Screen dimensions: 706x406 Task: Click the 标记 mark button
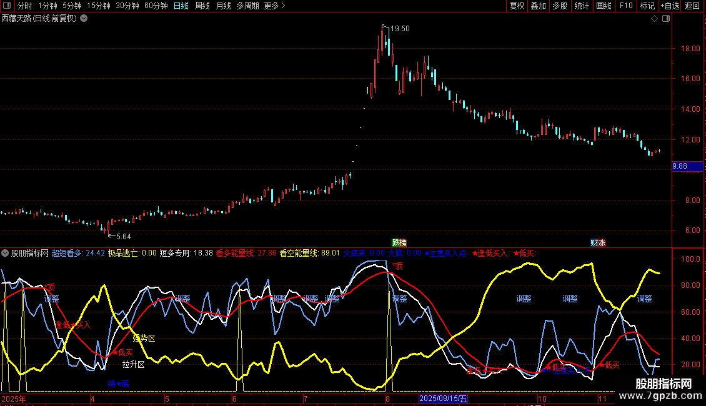pos(647,6)
